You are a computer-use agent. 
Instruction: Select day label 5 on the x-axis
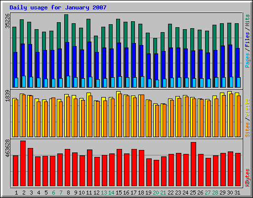[46, 193]
